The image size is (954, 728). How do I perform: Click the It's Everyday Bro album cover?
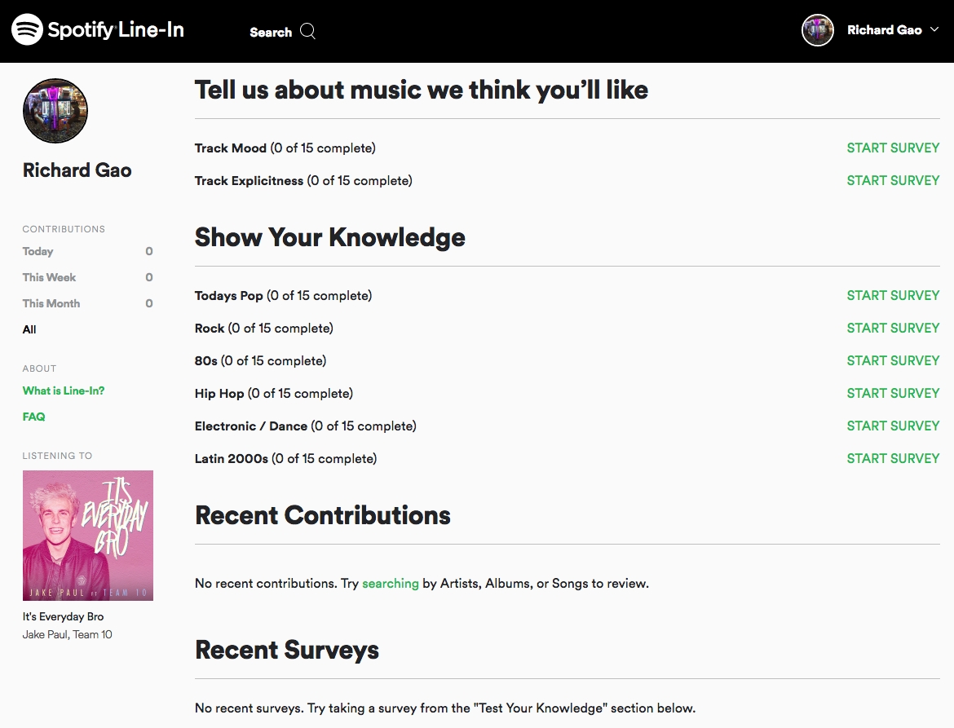click(x=87, y=536)
